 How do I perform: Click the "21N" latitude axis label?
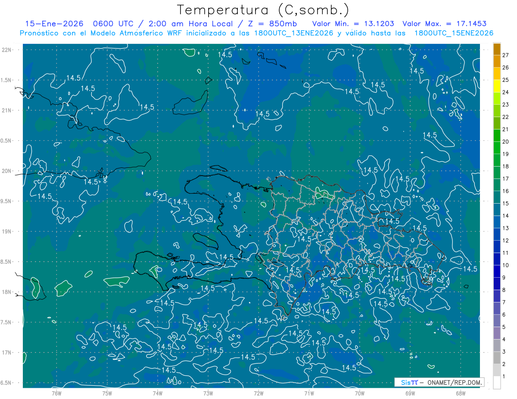(x=6, y=110)
